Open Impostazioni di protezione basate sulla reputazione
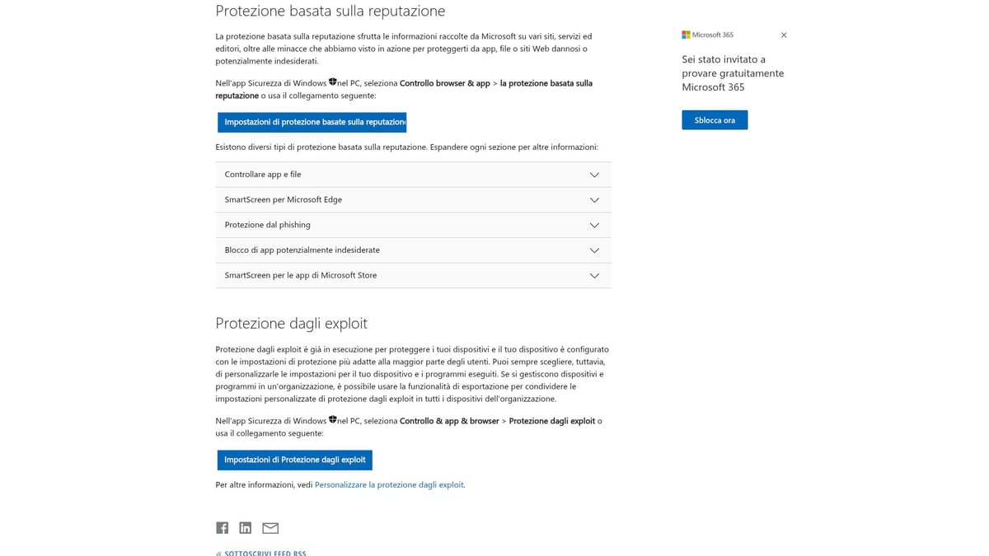989x556 pixels. pyautogui.click(x=312, y=122)
